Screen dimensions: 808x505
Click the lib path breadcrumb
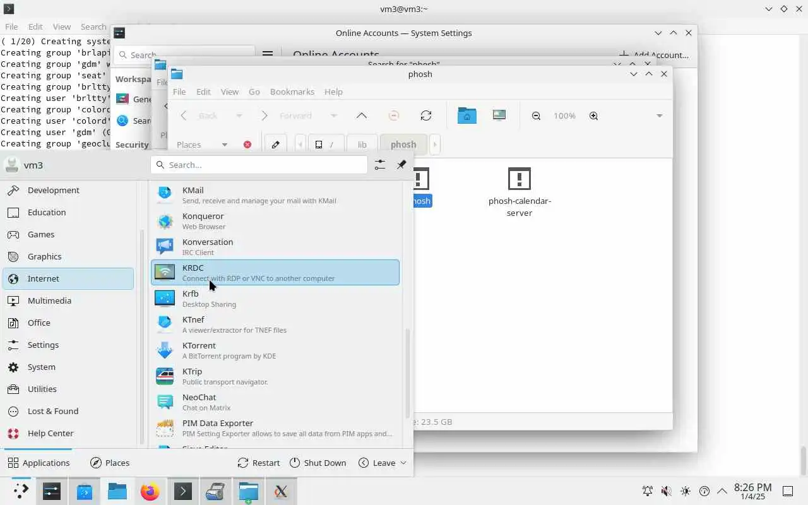pos(362,145)
